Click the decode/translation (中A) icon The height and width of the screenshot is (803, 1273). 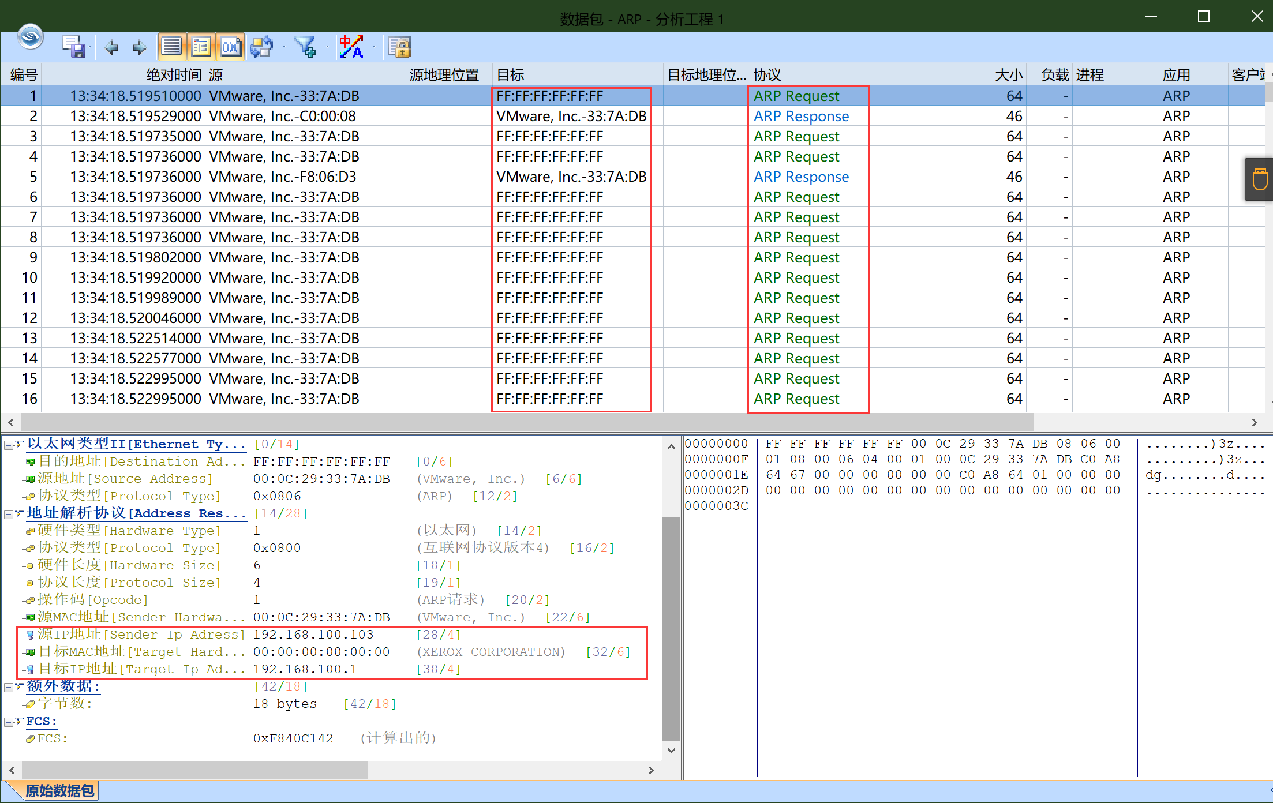pos(351,46)
